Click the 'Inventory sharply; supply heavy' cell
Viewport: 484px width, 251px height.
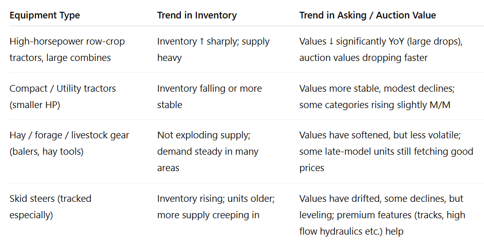213,50
